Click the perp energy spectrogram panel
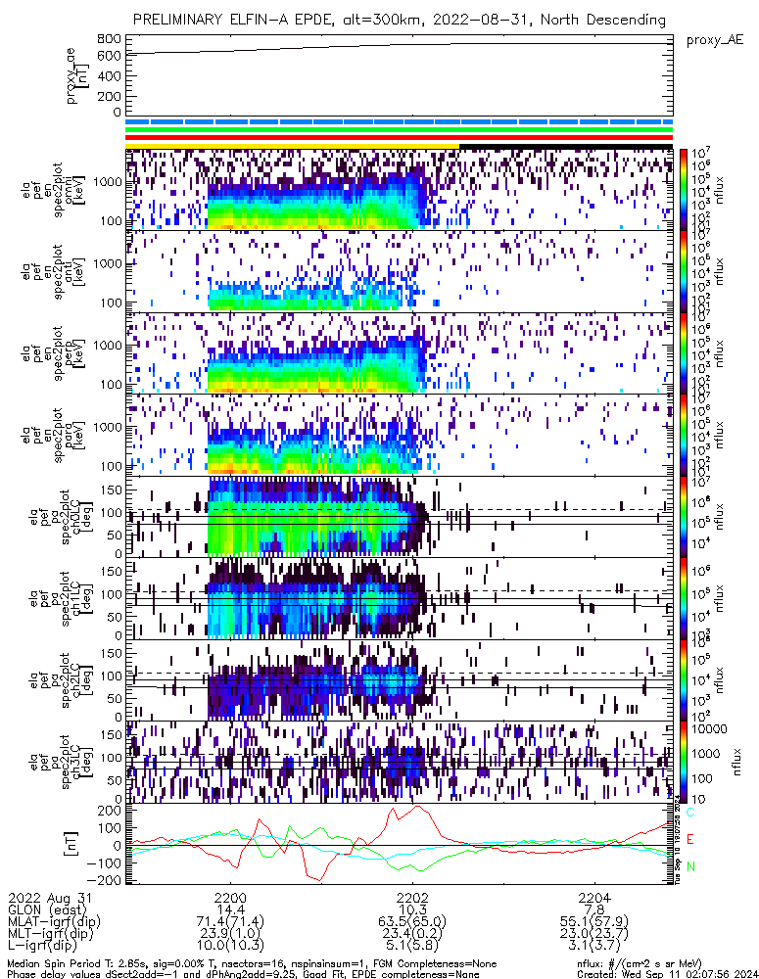 (x=400, y=353)
